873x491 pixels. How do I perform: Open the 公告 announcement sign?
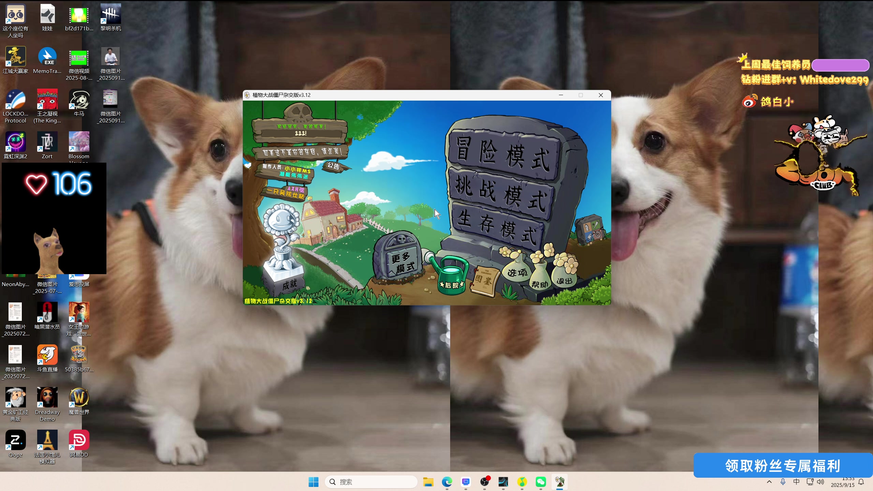[334, 166]
